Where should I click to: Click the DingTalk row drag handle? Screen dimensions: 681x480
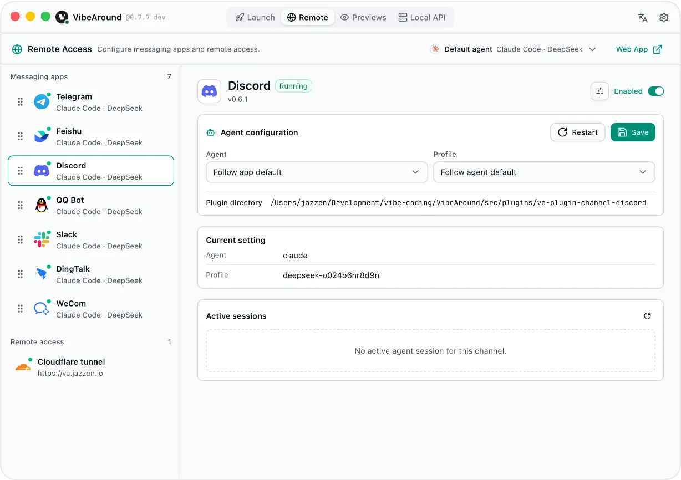click(x=20, y=274)
